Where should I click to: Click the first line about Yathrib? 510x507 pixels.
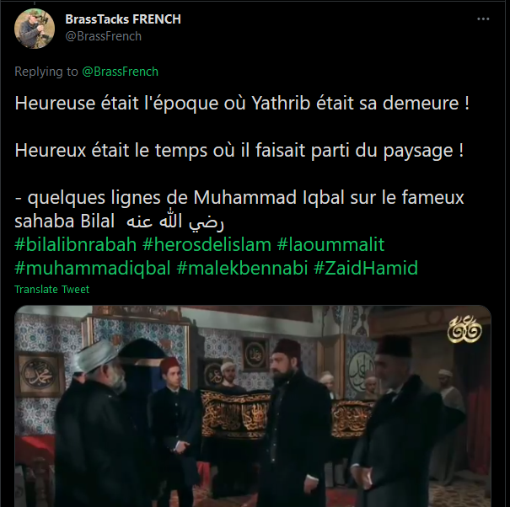(x=242, y=103)
